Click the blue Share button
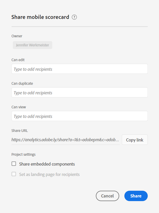 tap(136, 196)
